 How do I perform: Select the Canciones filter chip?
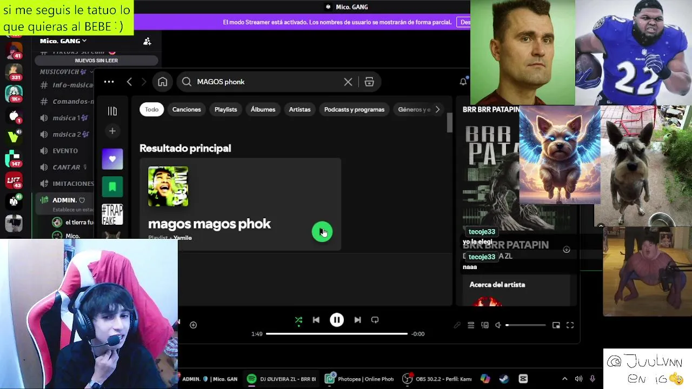[x=187, y=109]
